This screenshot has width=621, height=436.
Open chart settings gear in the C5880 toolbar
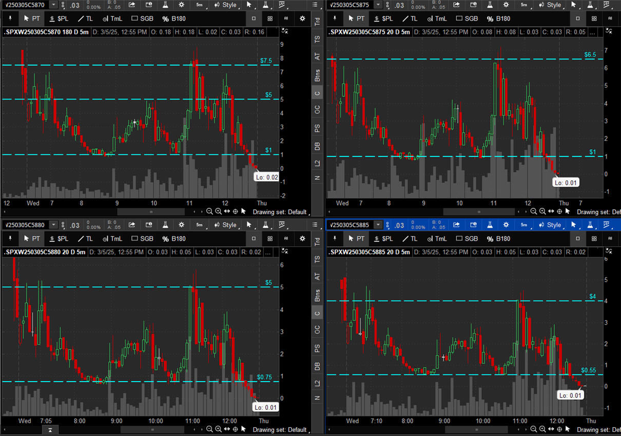point(182,225)
